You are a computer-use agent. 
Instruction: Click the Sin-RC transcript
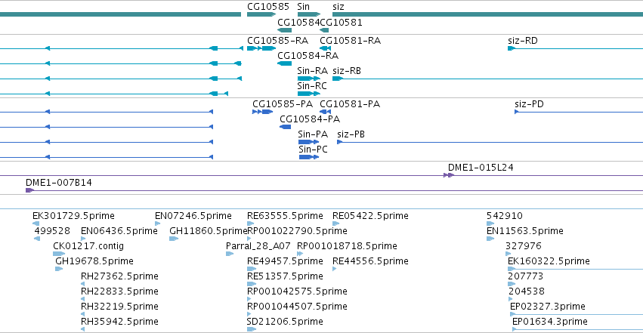click(309, 94)
